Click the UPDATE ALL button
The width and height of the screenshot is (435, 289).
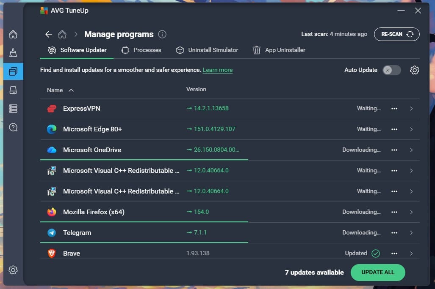(378, 273)
